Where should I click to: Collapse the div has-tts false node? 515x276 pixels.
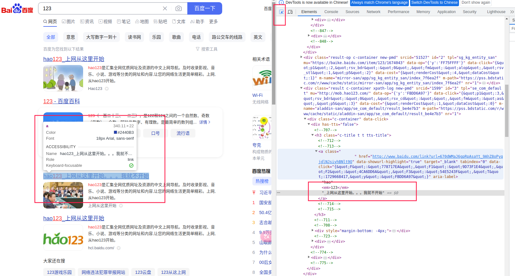pyautogui.click(x=309, y=124)
